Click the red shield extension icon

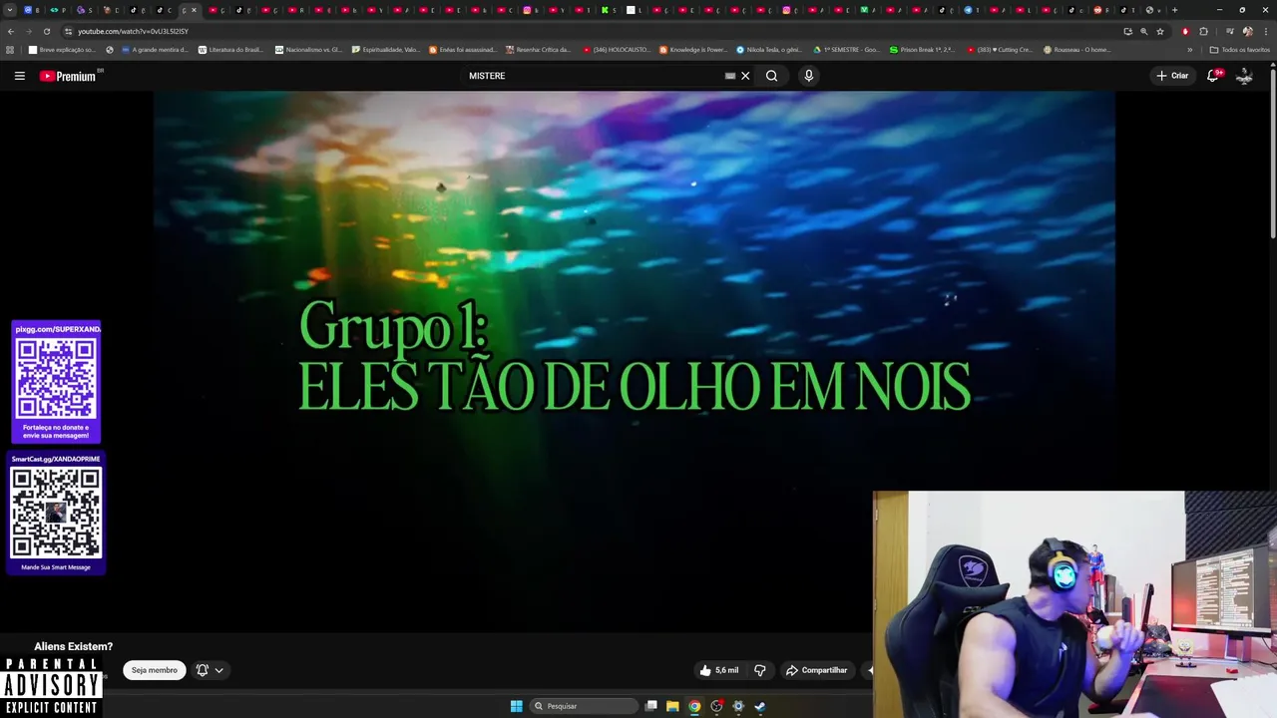click(1185, 31)
